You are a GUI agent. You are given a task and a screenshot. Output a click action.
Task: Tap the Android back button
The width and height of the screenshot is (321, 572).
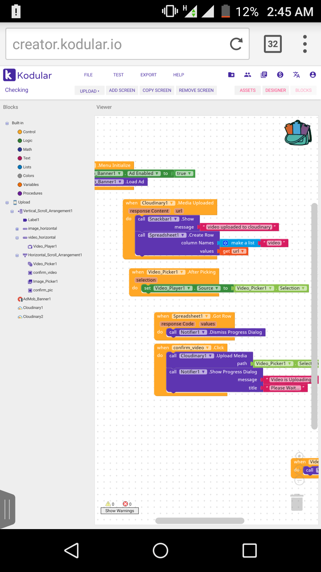[x=72, y=550]
